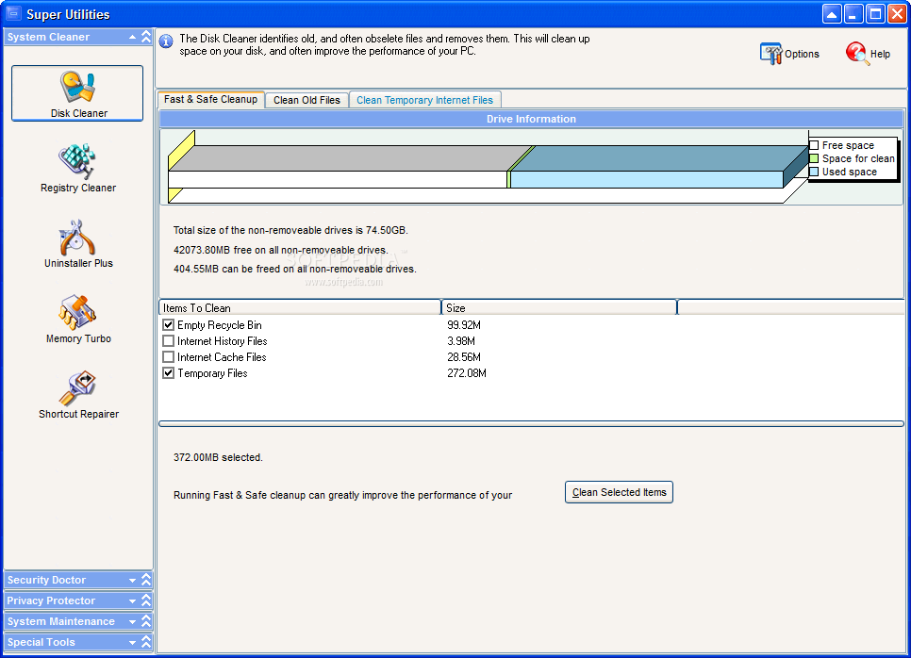Click Free space legend swatch
This screenshot has height=658, width=911.
tap(814, 145)
